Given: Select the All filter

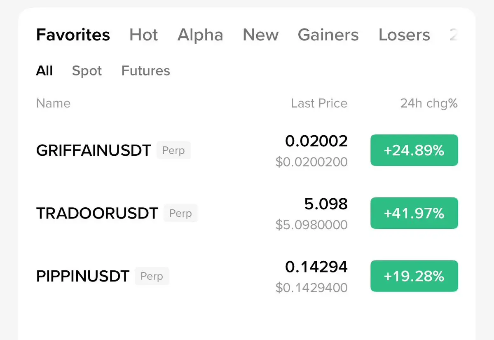Looking at the screenshot, I should tap(44, 71).
